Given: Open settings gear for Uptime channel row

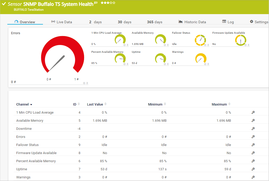Looking at the screenshot, I should click(x=253, y=169).
